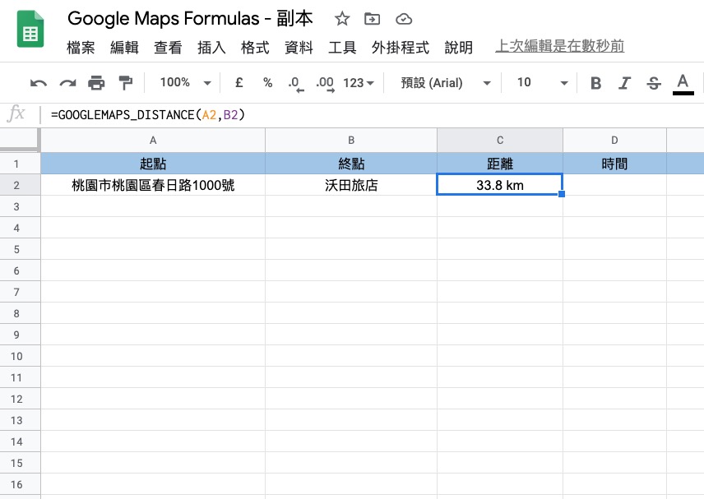Click the redo arrow icon
The height and width of the screenshot is (499, 704).
click(x=67, y=83)
